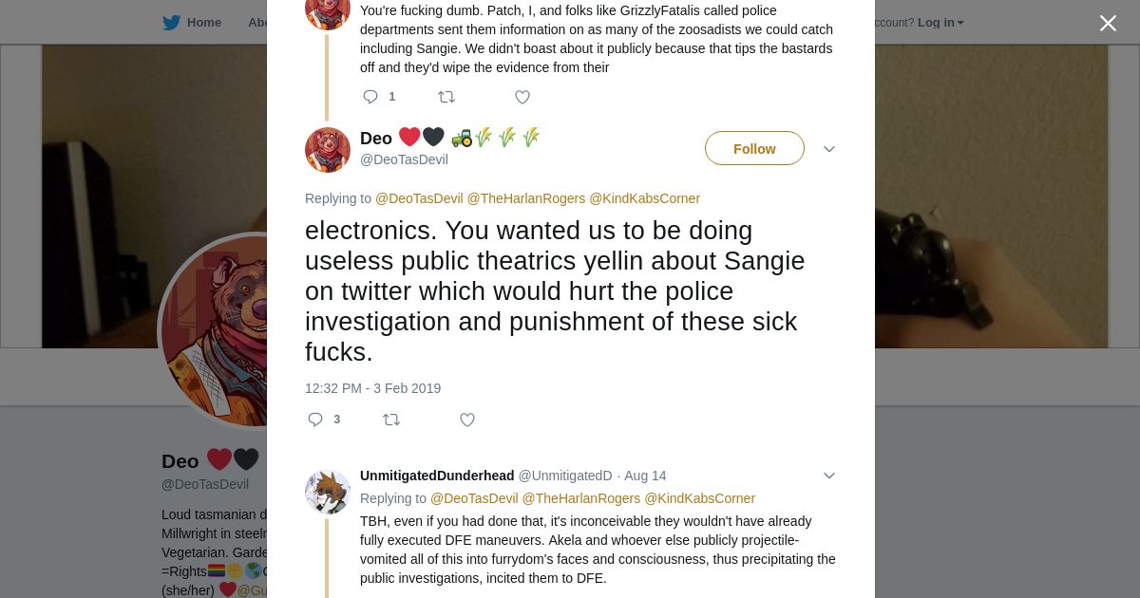Image resolution: width=1140 pixels, height=598 pixels.
Task: Open more options chevron beside Follow
Action: 828,149
